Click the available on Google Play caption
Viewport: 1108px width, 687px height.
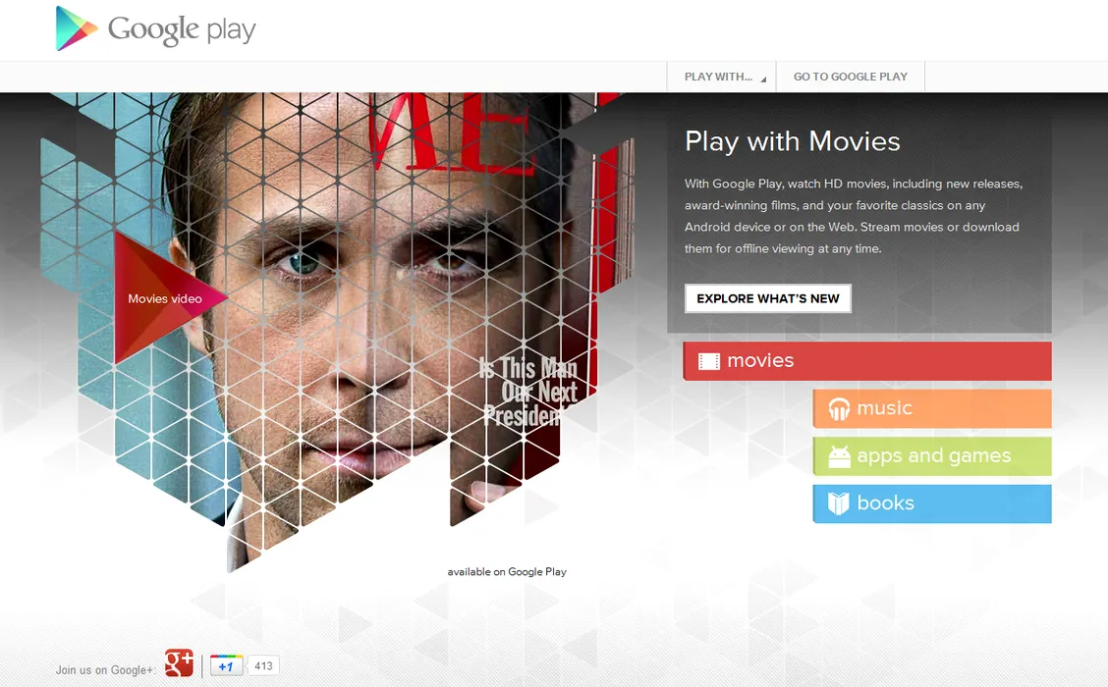coord(507,572)
